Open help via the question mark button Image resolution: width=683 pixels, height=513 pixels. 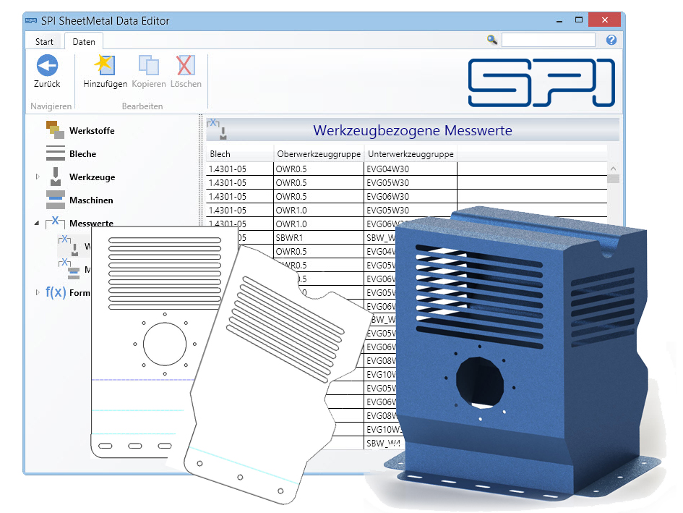[611, 40]
